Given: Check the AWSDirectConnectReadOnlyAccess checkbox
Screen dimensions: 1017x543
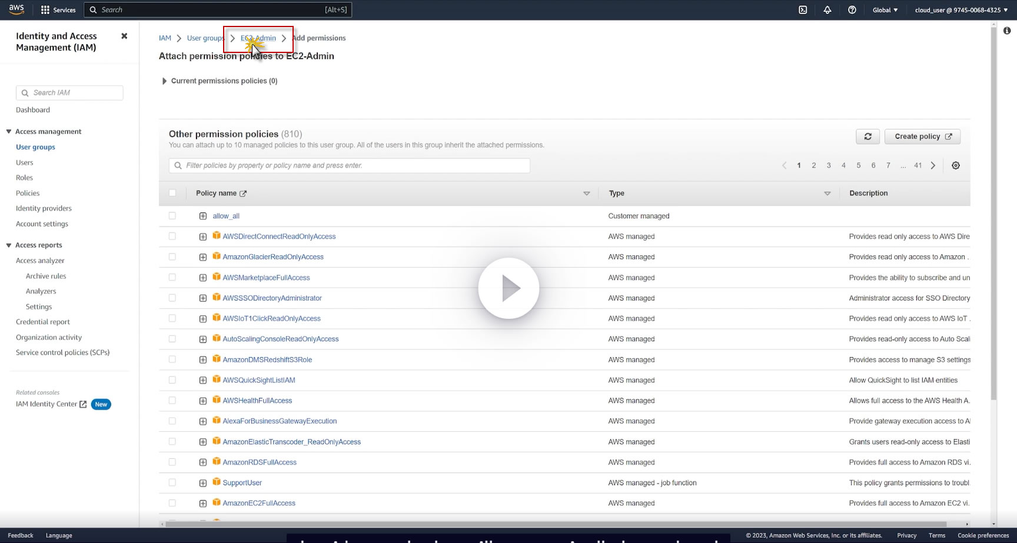Looking at the screenshot, I should [x=172, y=236].
